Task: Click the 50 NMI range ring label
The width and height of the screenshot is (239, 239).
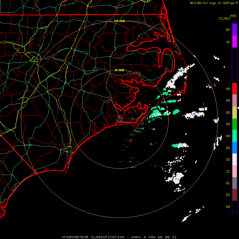Action: [x=119, y=70]
